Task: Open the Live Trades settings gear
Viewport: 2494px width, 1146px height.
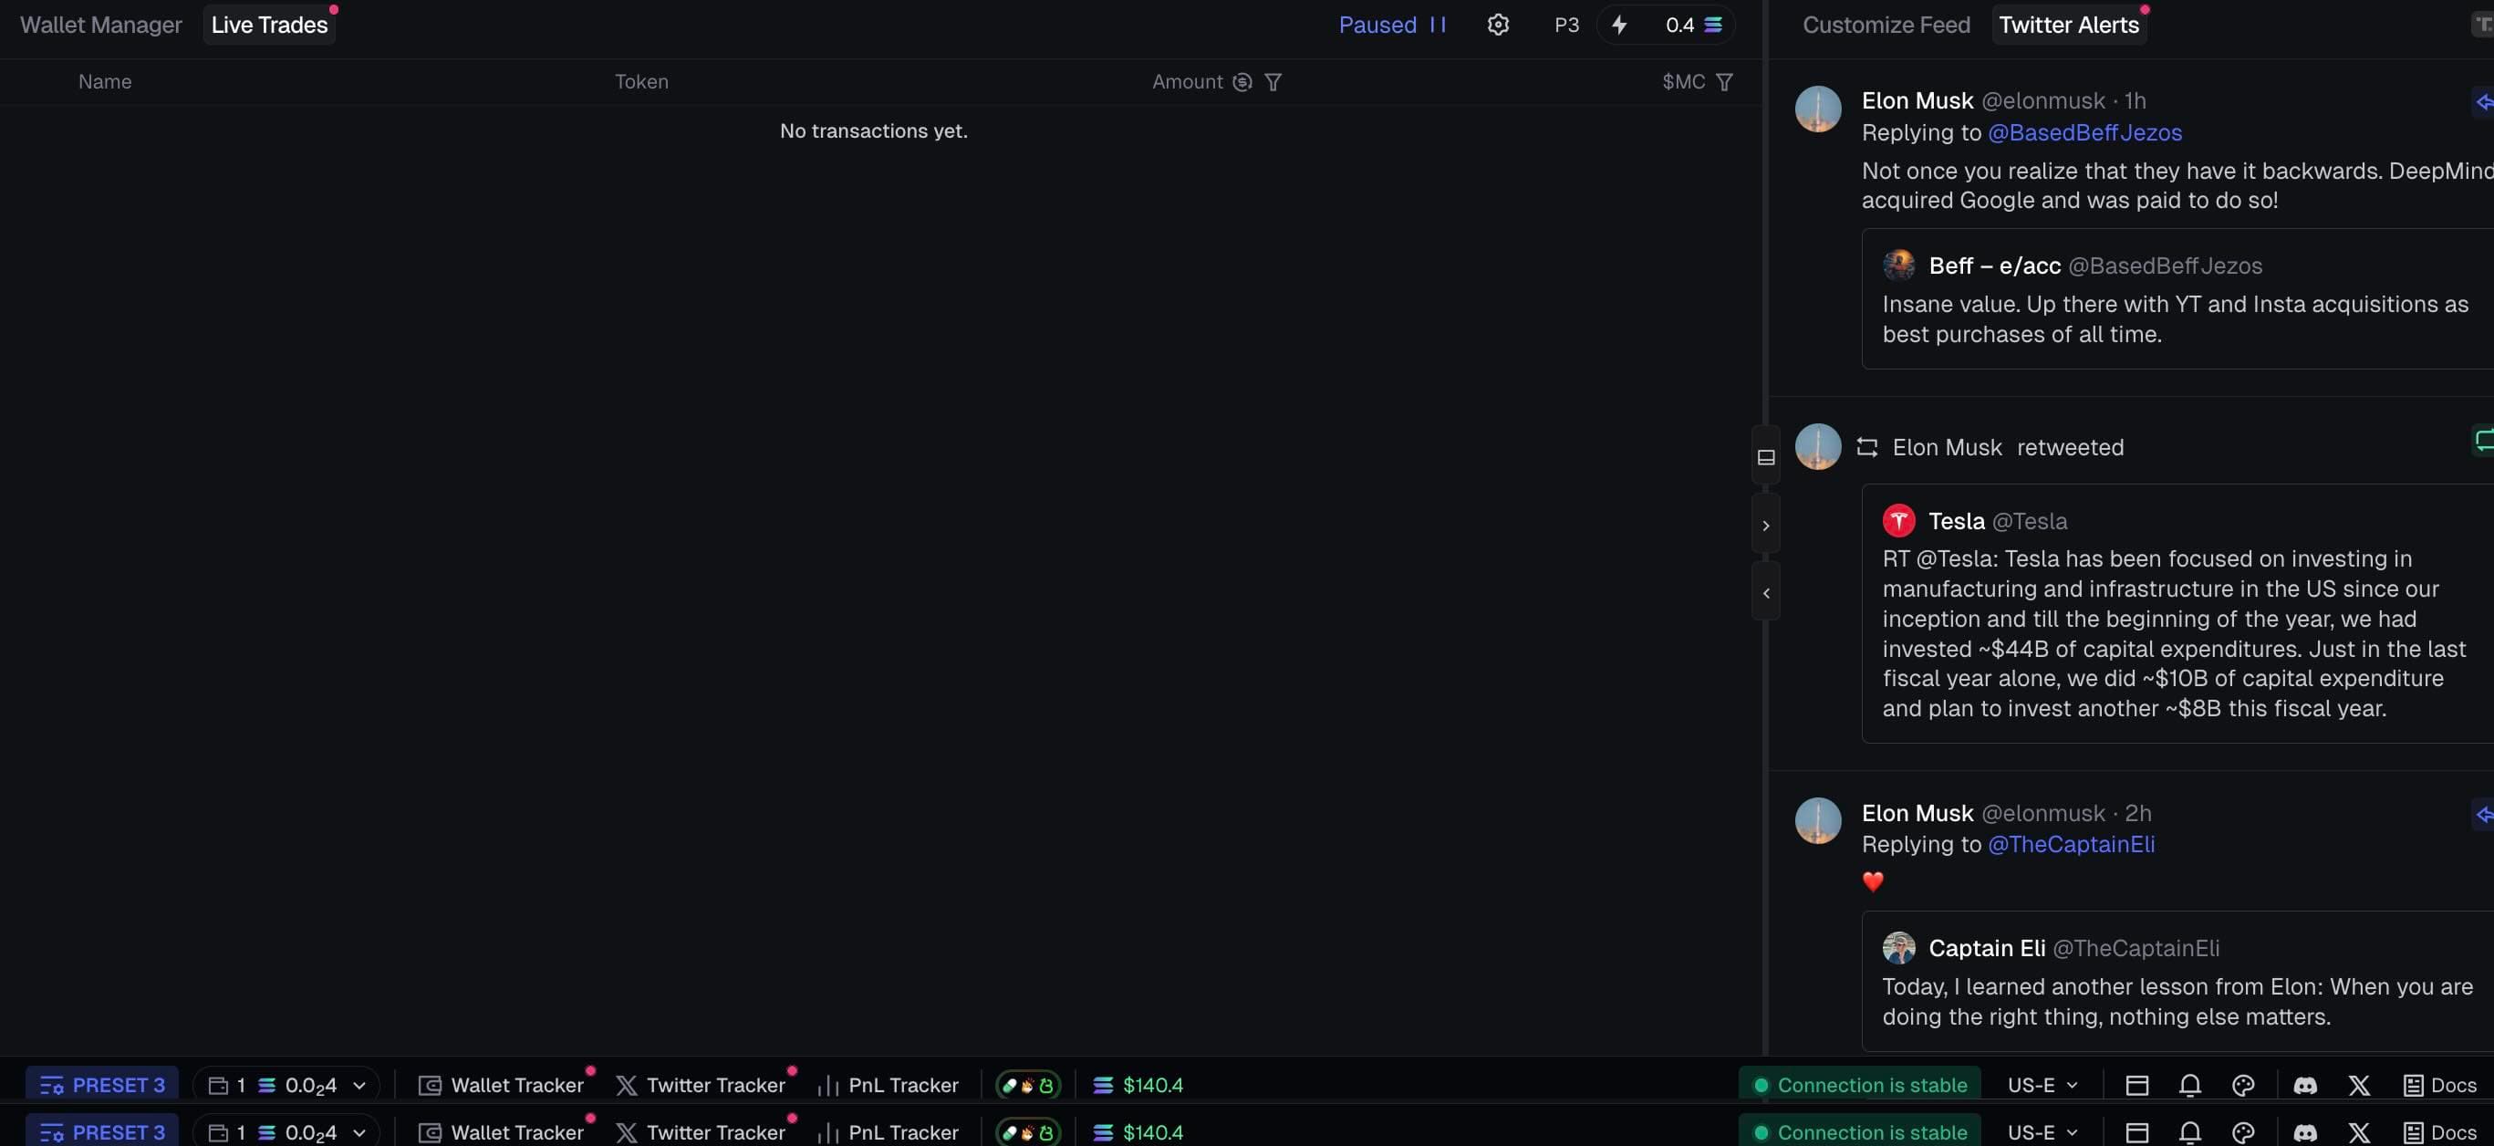Action: [1498, 26]
